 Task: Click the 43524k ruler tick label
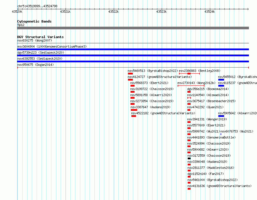click(210, 12)
